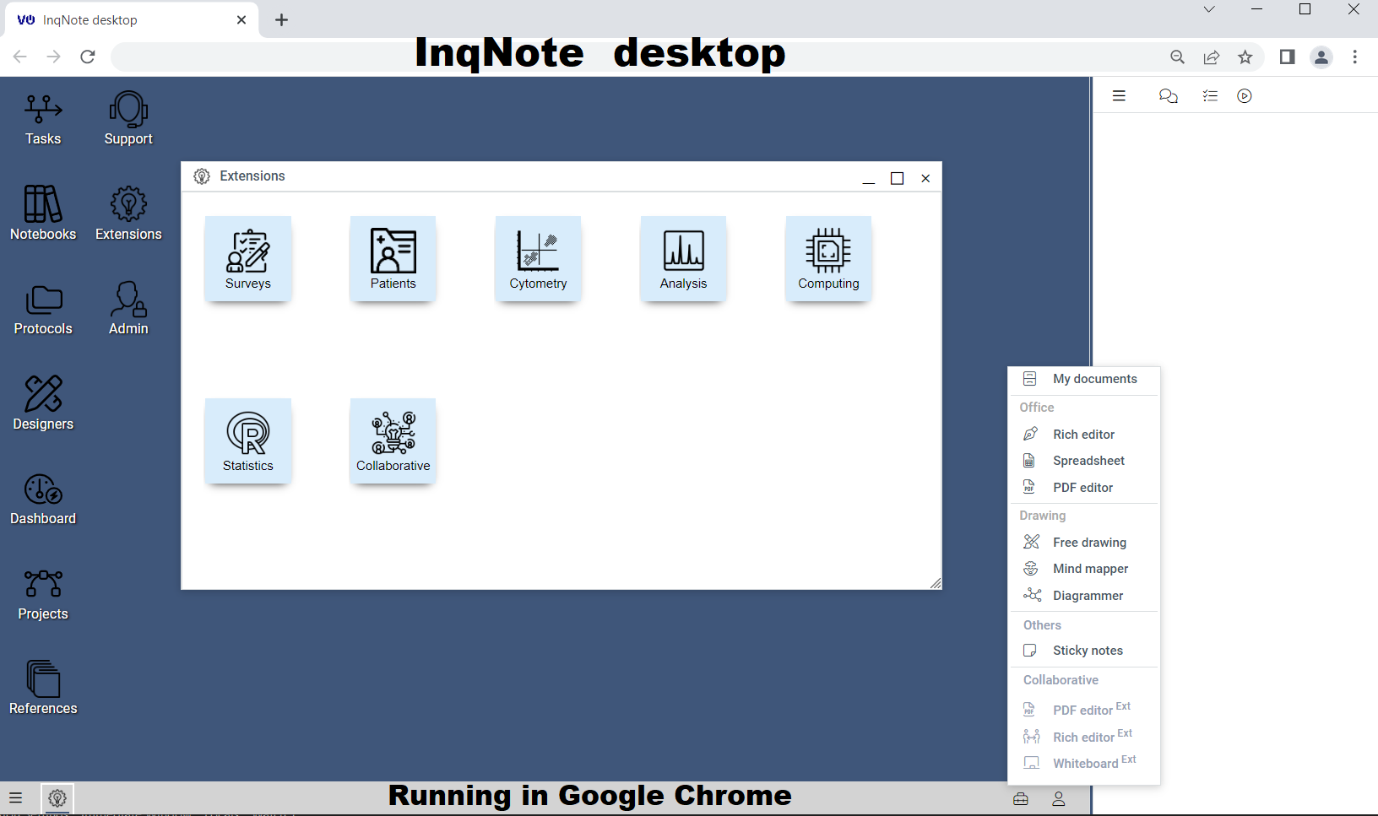Choose PDF editor under Office
This screenshot has height=816, width=1378.
(1084, 488)
